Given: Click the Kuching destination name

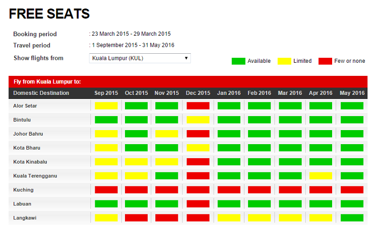Looking at the screenshot, I should (x=23, y=190).
